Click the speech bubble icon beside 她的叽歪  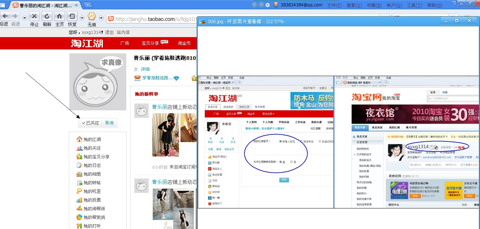79,191
